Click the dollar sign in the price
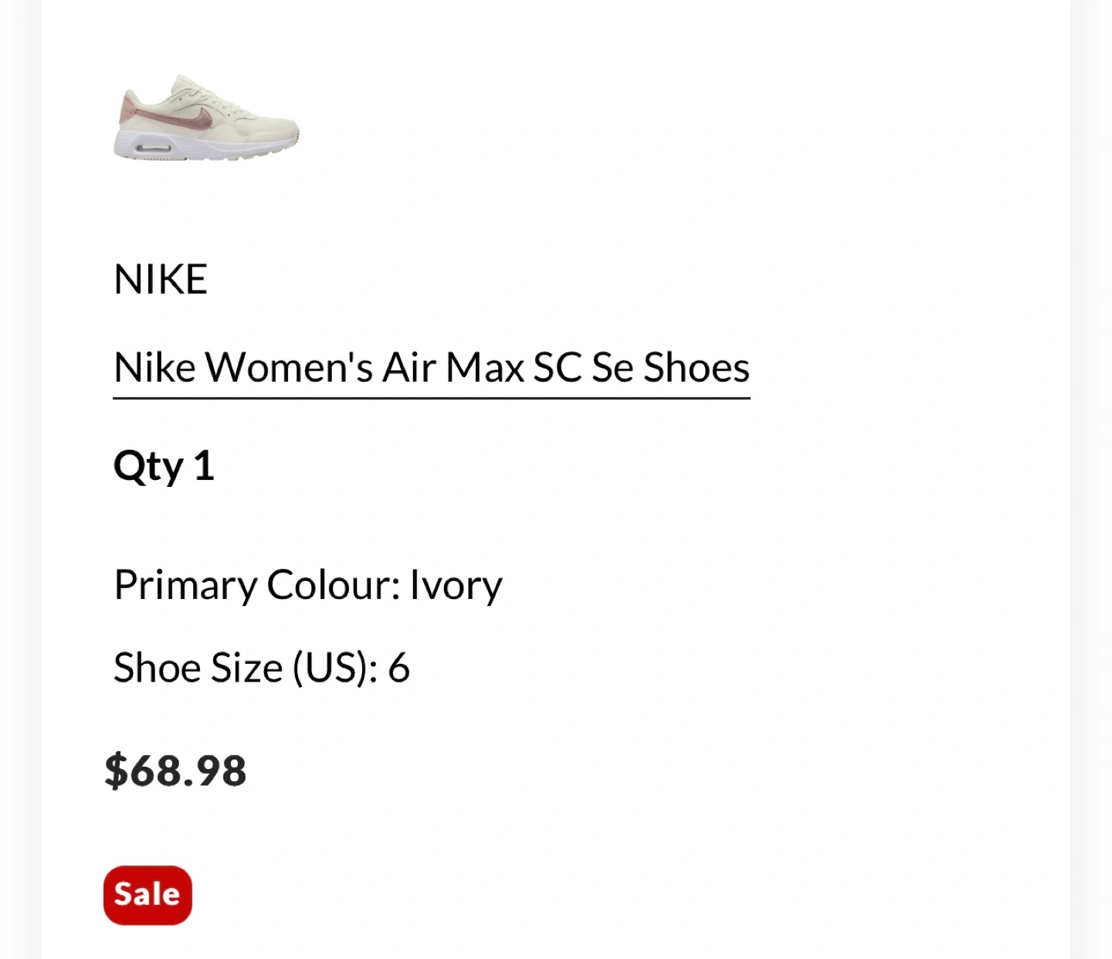Screen dimensions: 1112x959 pyautogui.click(x=115, y=770)
